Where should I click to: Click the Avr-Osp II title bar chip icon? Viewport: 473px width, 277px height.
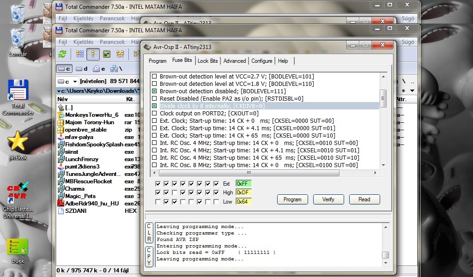pyautogui.click(x=147, y=47)
